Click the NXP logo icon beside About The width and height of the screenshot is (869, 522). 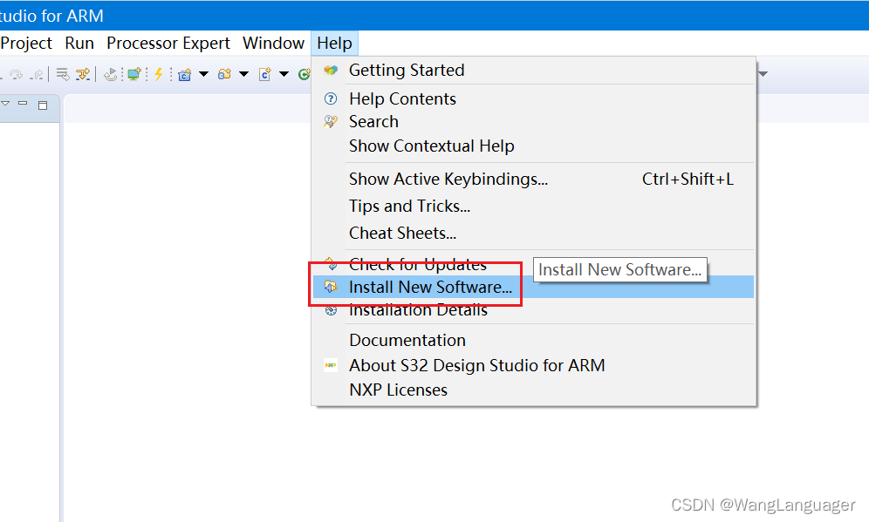click(x=331, y=365)
